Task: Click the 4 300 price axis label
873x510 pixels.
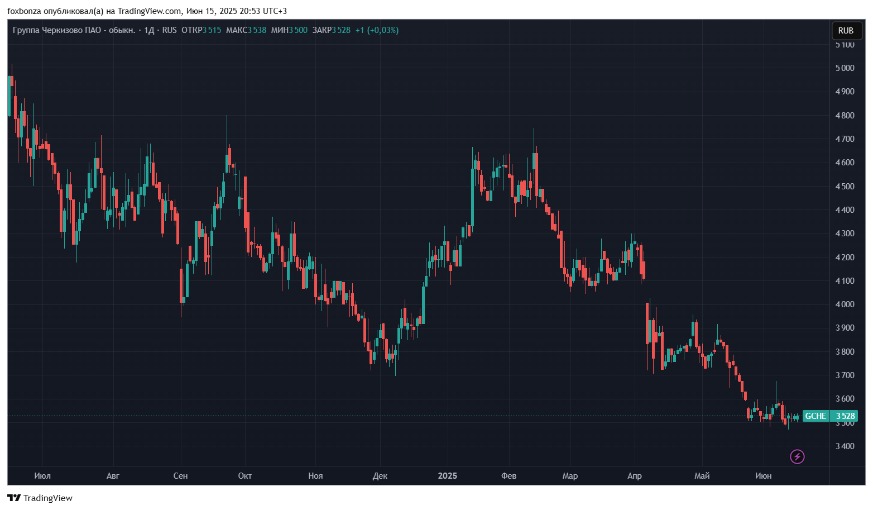Action: click(x=845, y=233)
